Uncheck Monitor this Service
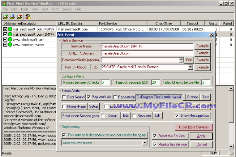This screenshot has height=157, width=236. (x=155, y=145)
